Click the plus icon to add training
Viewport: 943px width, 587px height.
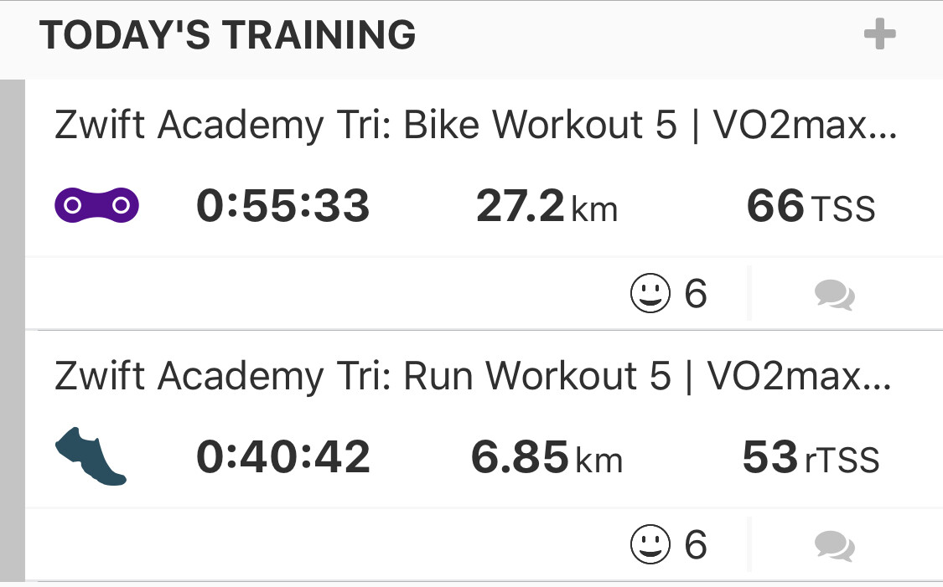pyautogui.click(x=879, y=36)
